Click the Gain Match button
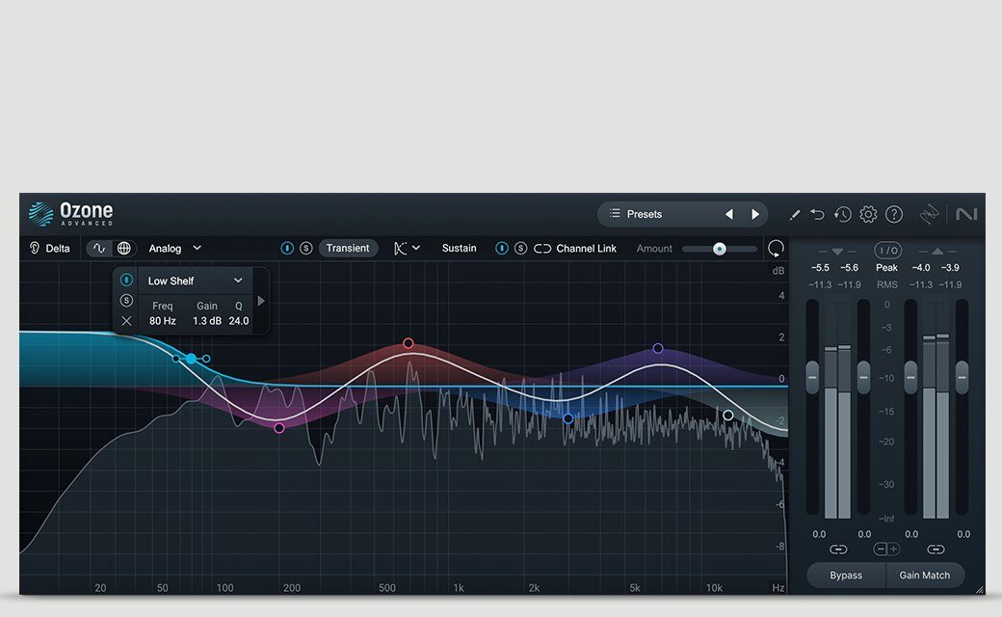The width and height of the screenshot is (1002, 617). (925, 576)
